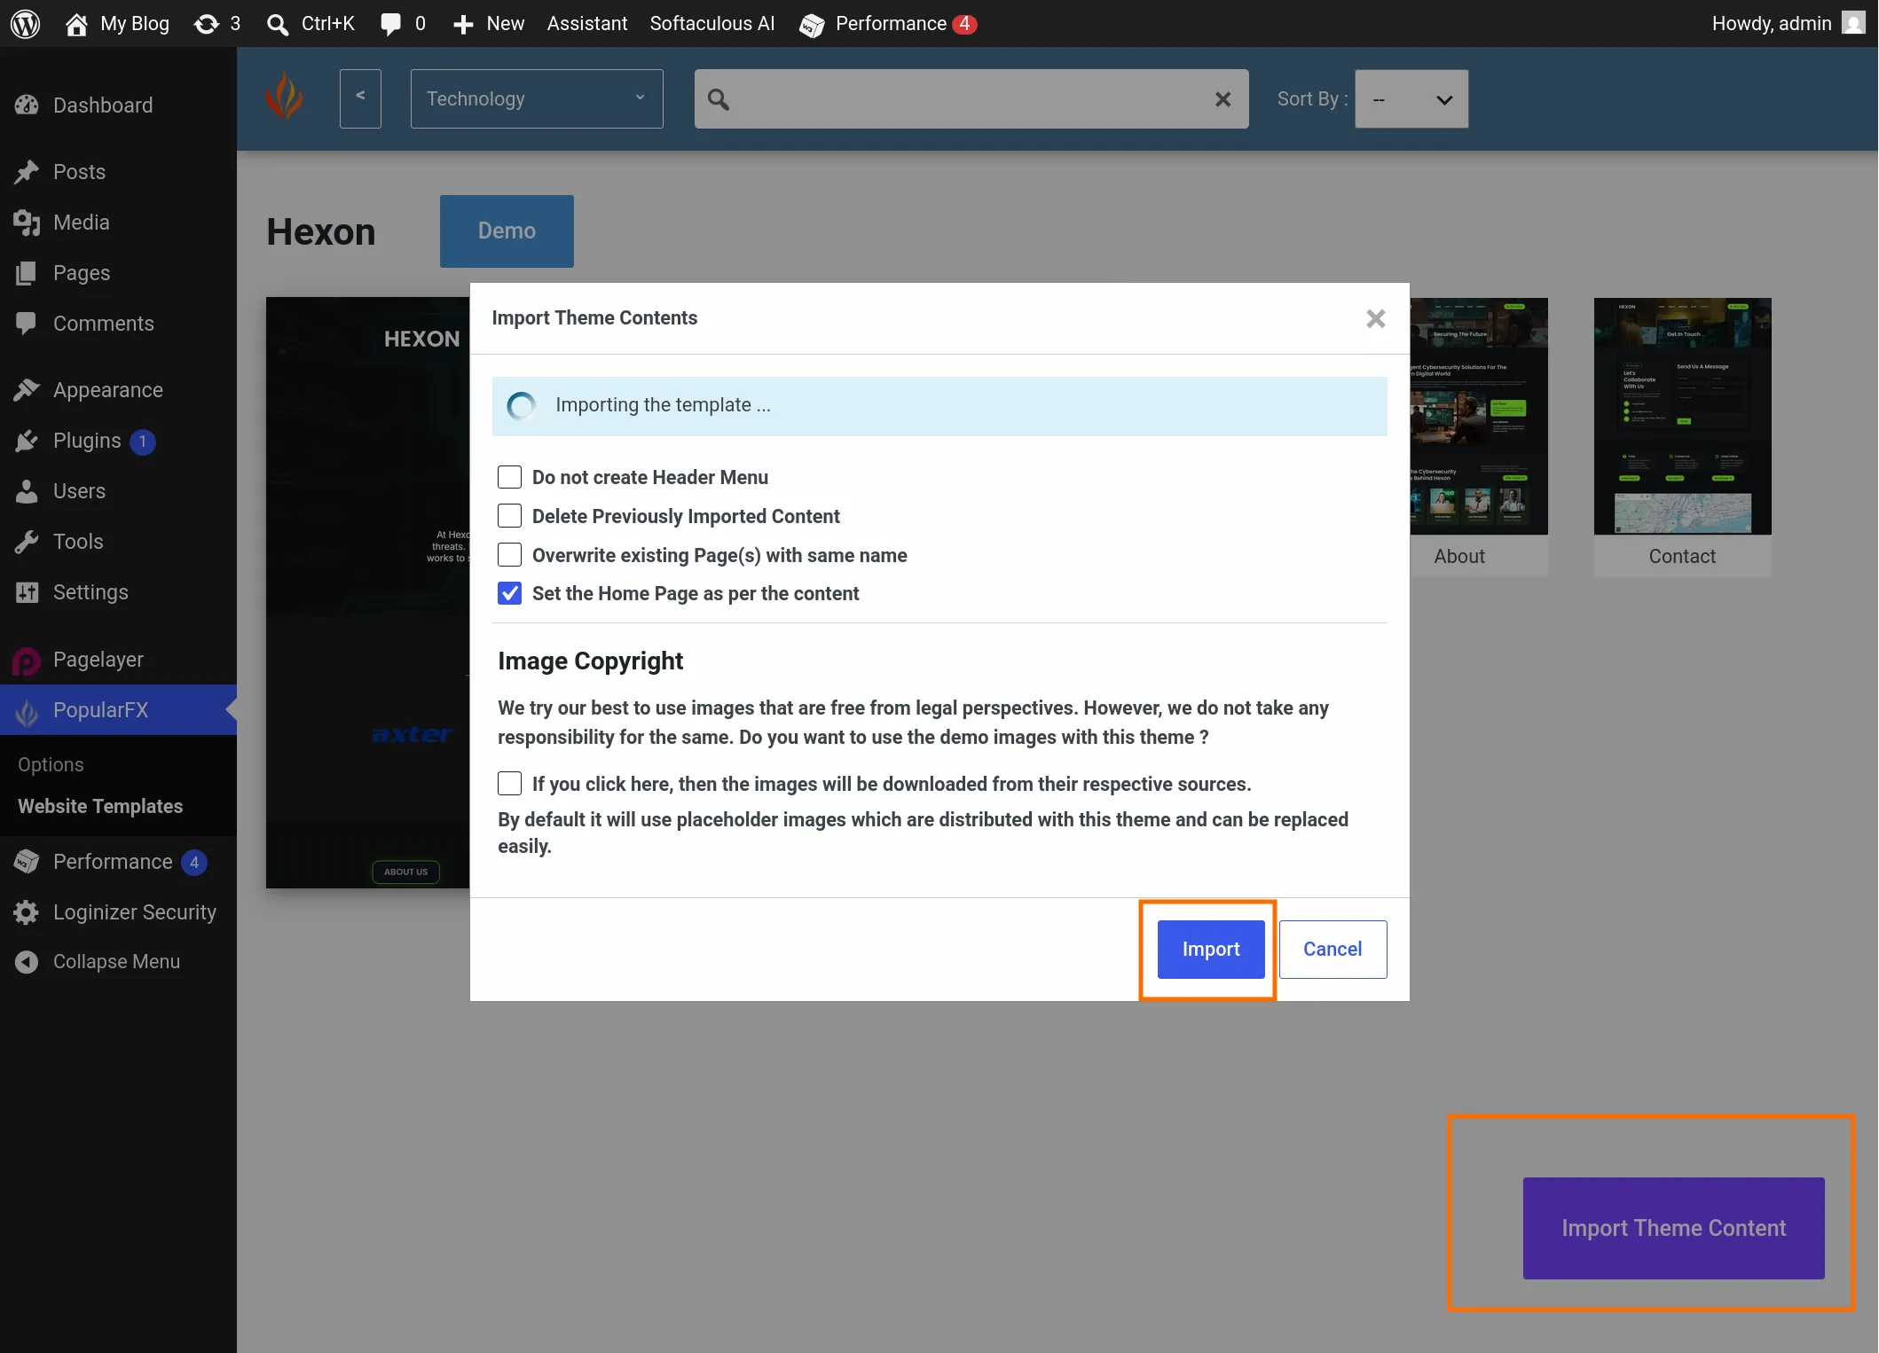Screen dimensions: 1879x1353
Task: Click the Tools wrench icon
Action: coord(27,542)
